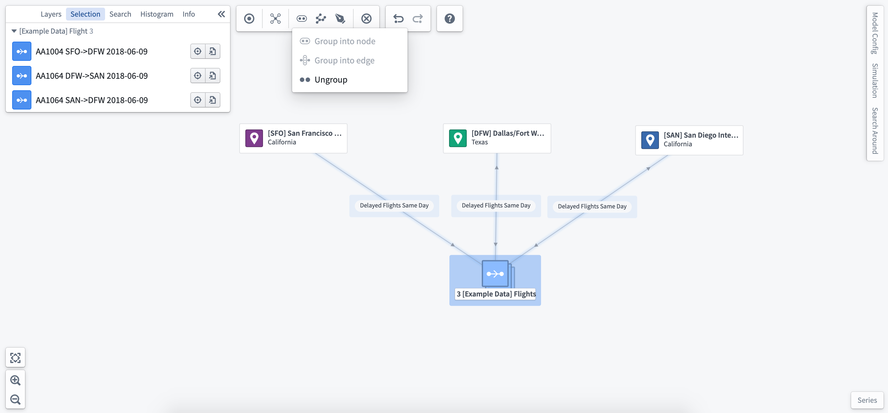The height and width of the screenshot is (413, 888).
Task: Open the Simulation side panel
Action: tap(875, 81)
